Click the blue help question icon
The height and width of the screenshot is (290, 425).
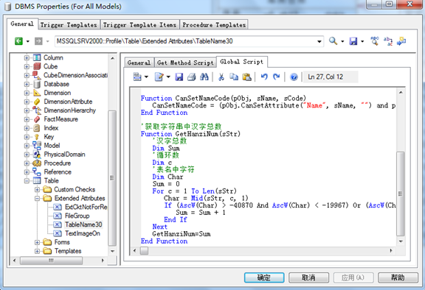[294, 77]
